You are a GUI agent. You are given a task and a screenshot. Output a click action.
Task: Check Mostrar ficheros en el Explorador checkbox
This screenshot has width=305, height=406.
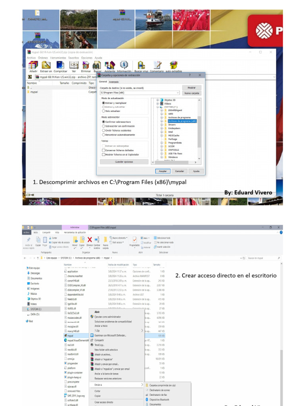(x=104, y=155)
